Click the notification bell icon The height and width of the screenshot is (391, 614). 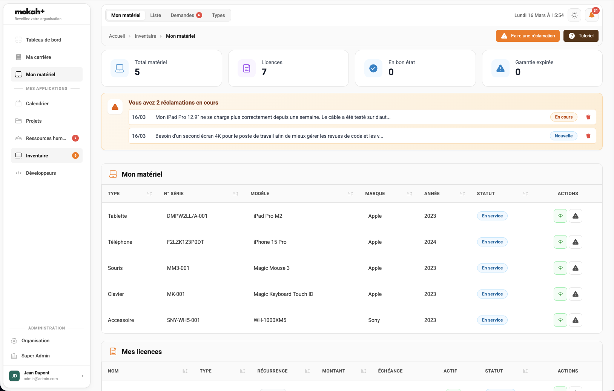coord(591,15)
